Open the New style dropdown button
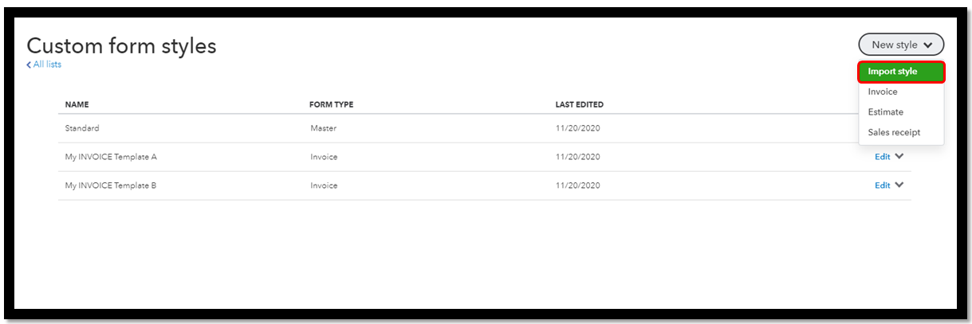Viewport: 972px width, 324px height. pyautogui.click(x=901, y=45)
